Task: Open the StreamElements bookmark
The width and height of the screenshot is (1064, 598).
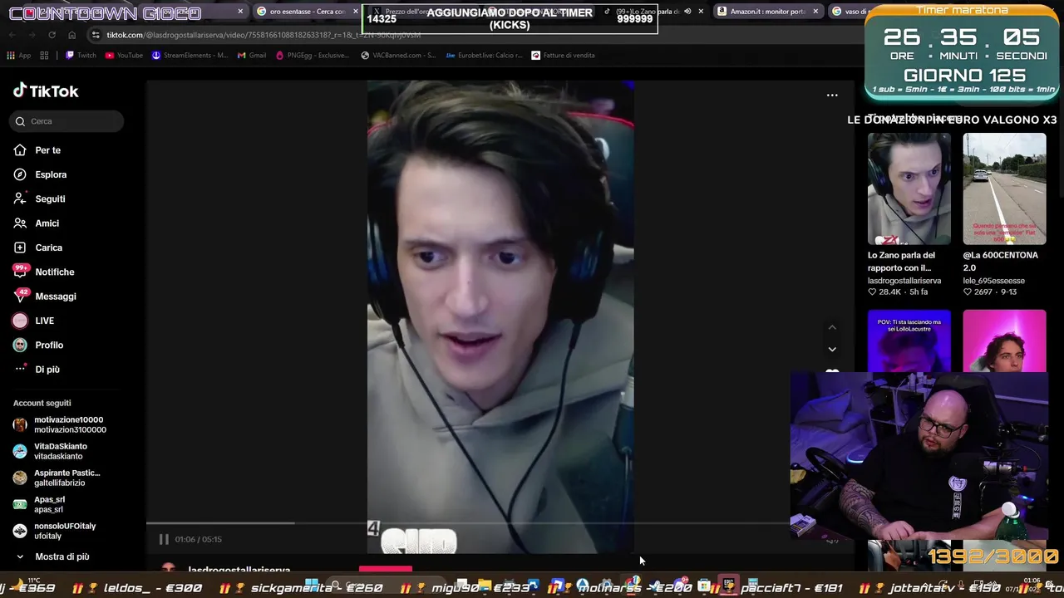Action: 190,56
